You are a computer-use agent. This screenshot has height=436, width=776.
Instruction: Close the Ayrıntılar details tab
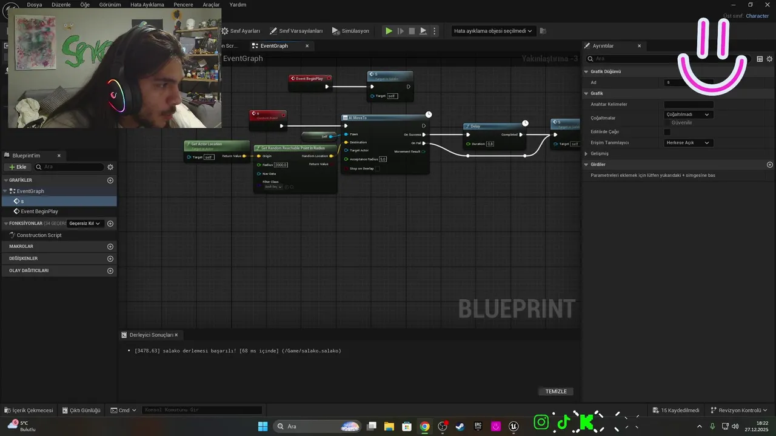pyautogui.click(x=639, y=46)
